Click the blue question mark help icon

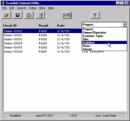point(95,15)
